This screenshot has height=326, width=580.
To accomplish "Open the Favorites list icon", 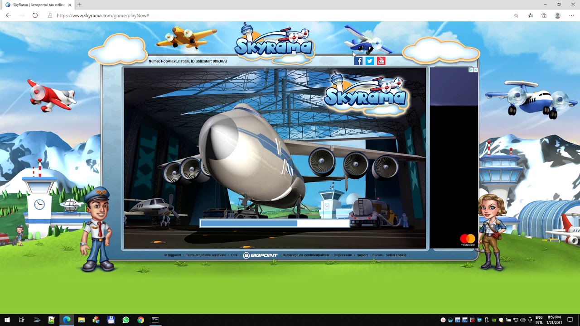I will (531, 15).
